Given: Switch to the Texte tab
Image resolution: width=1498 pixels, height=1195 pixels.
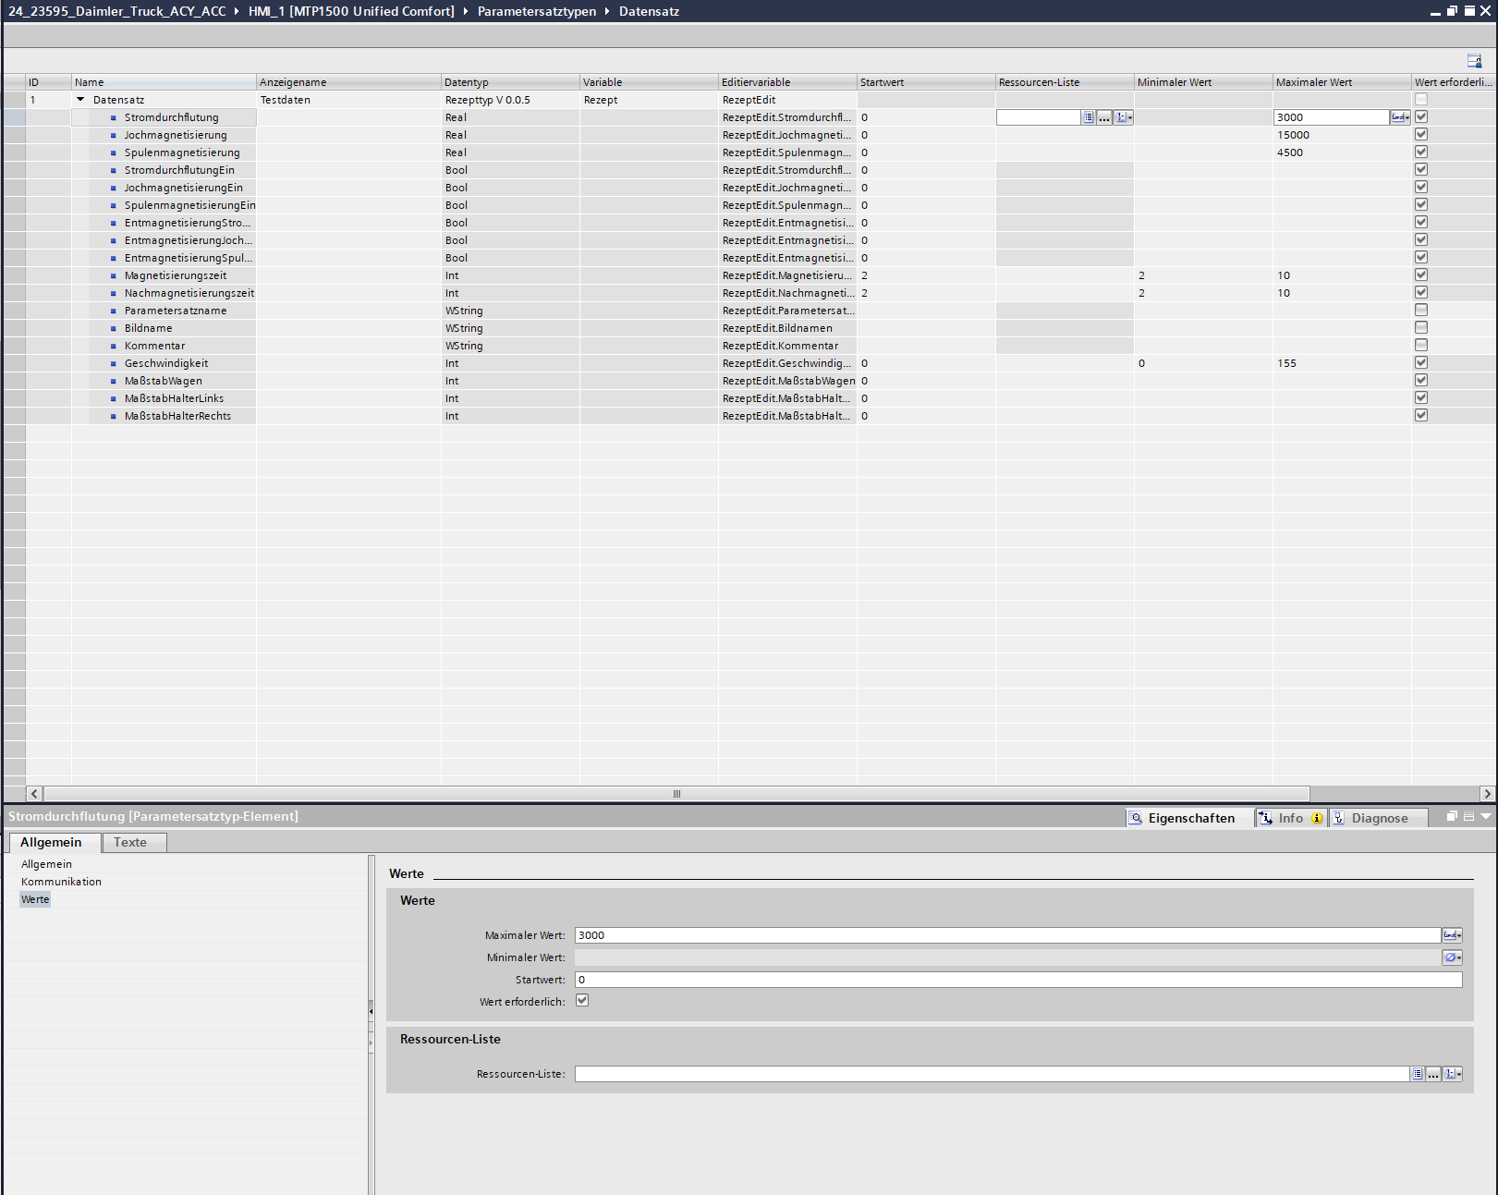Looking at the screenshot, I should click(130, 843).
